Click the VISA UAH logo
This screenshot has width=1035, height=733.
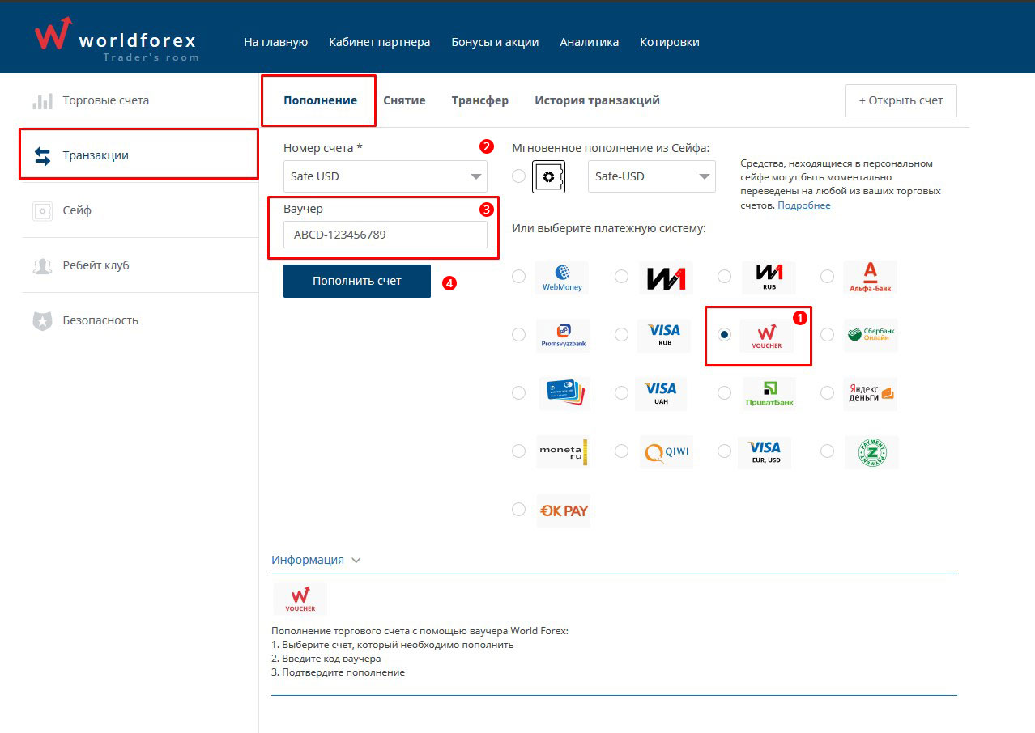point(661,393)
